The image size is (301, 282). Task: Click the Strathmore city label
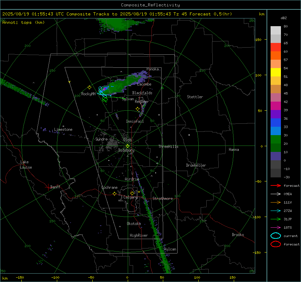tap(163, 199)
